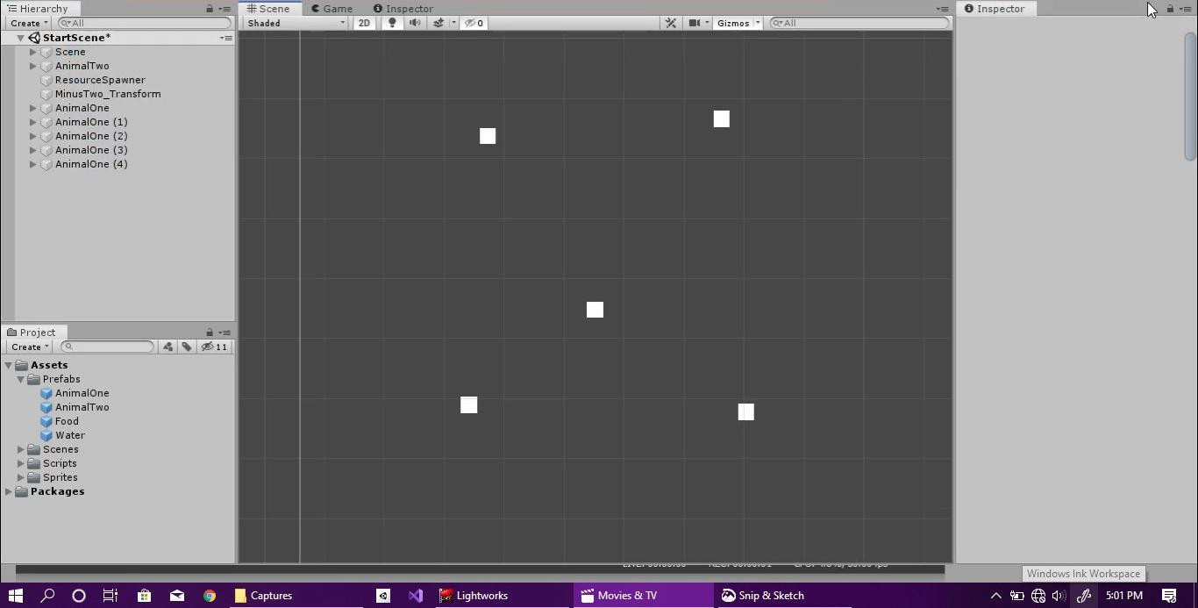Click the Hierarchy search field
Screen dimensions: 1198x608
coord(145,23)
